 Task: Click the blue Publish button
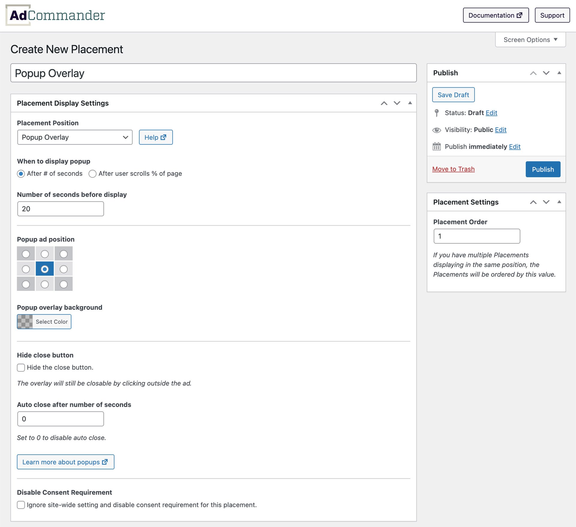click(543, 169)
